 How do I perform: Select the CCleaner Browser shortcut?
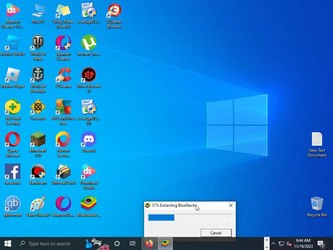click(x=114, y=16)
